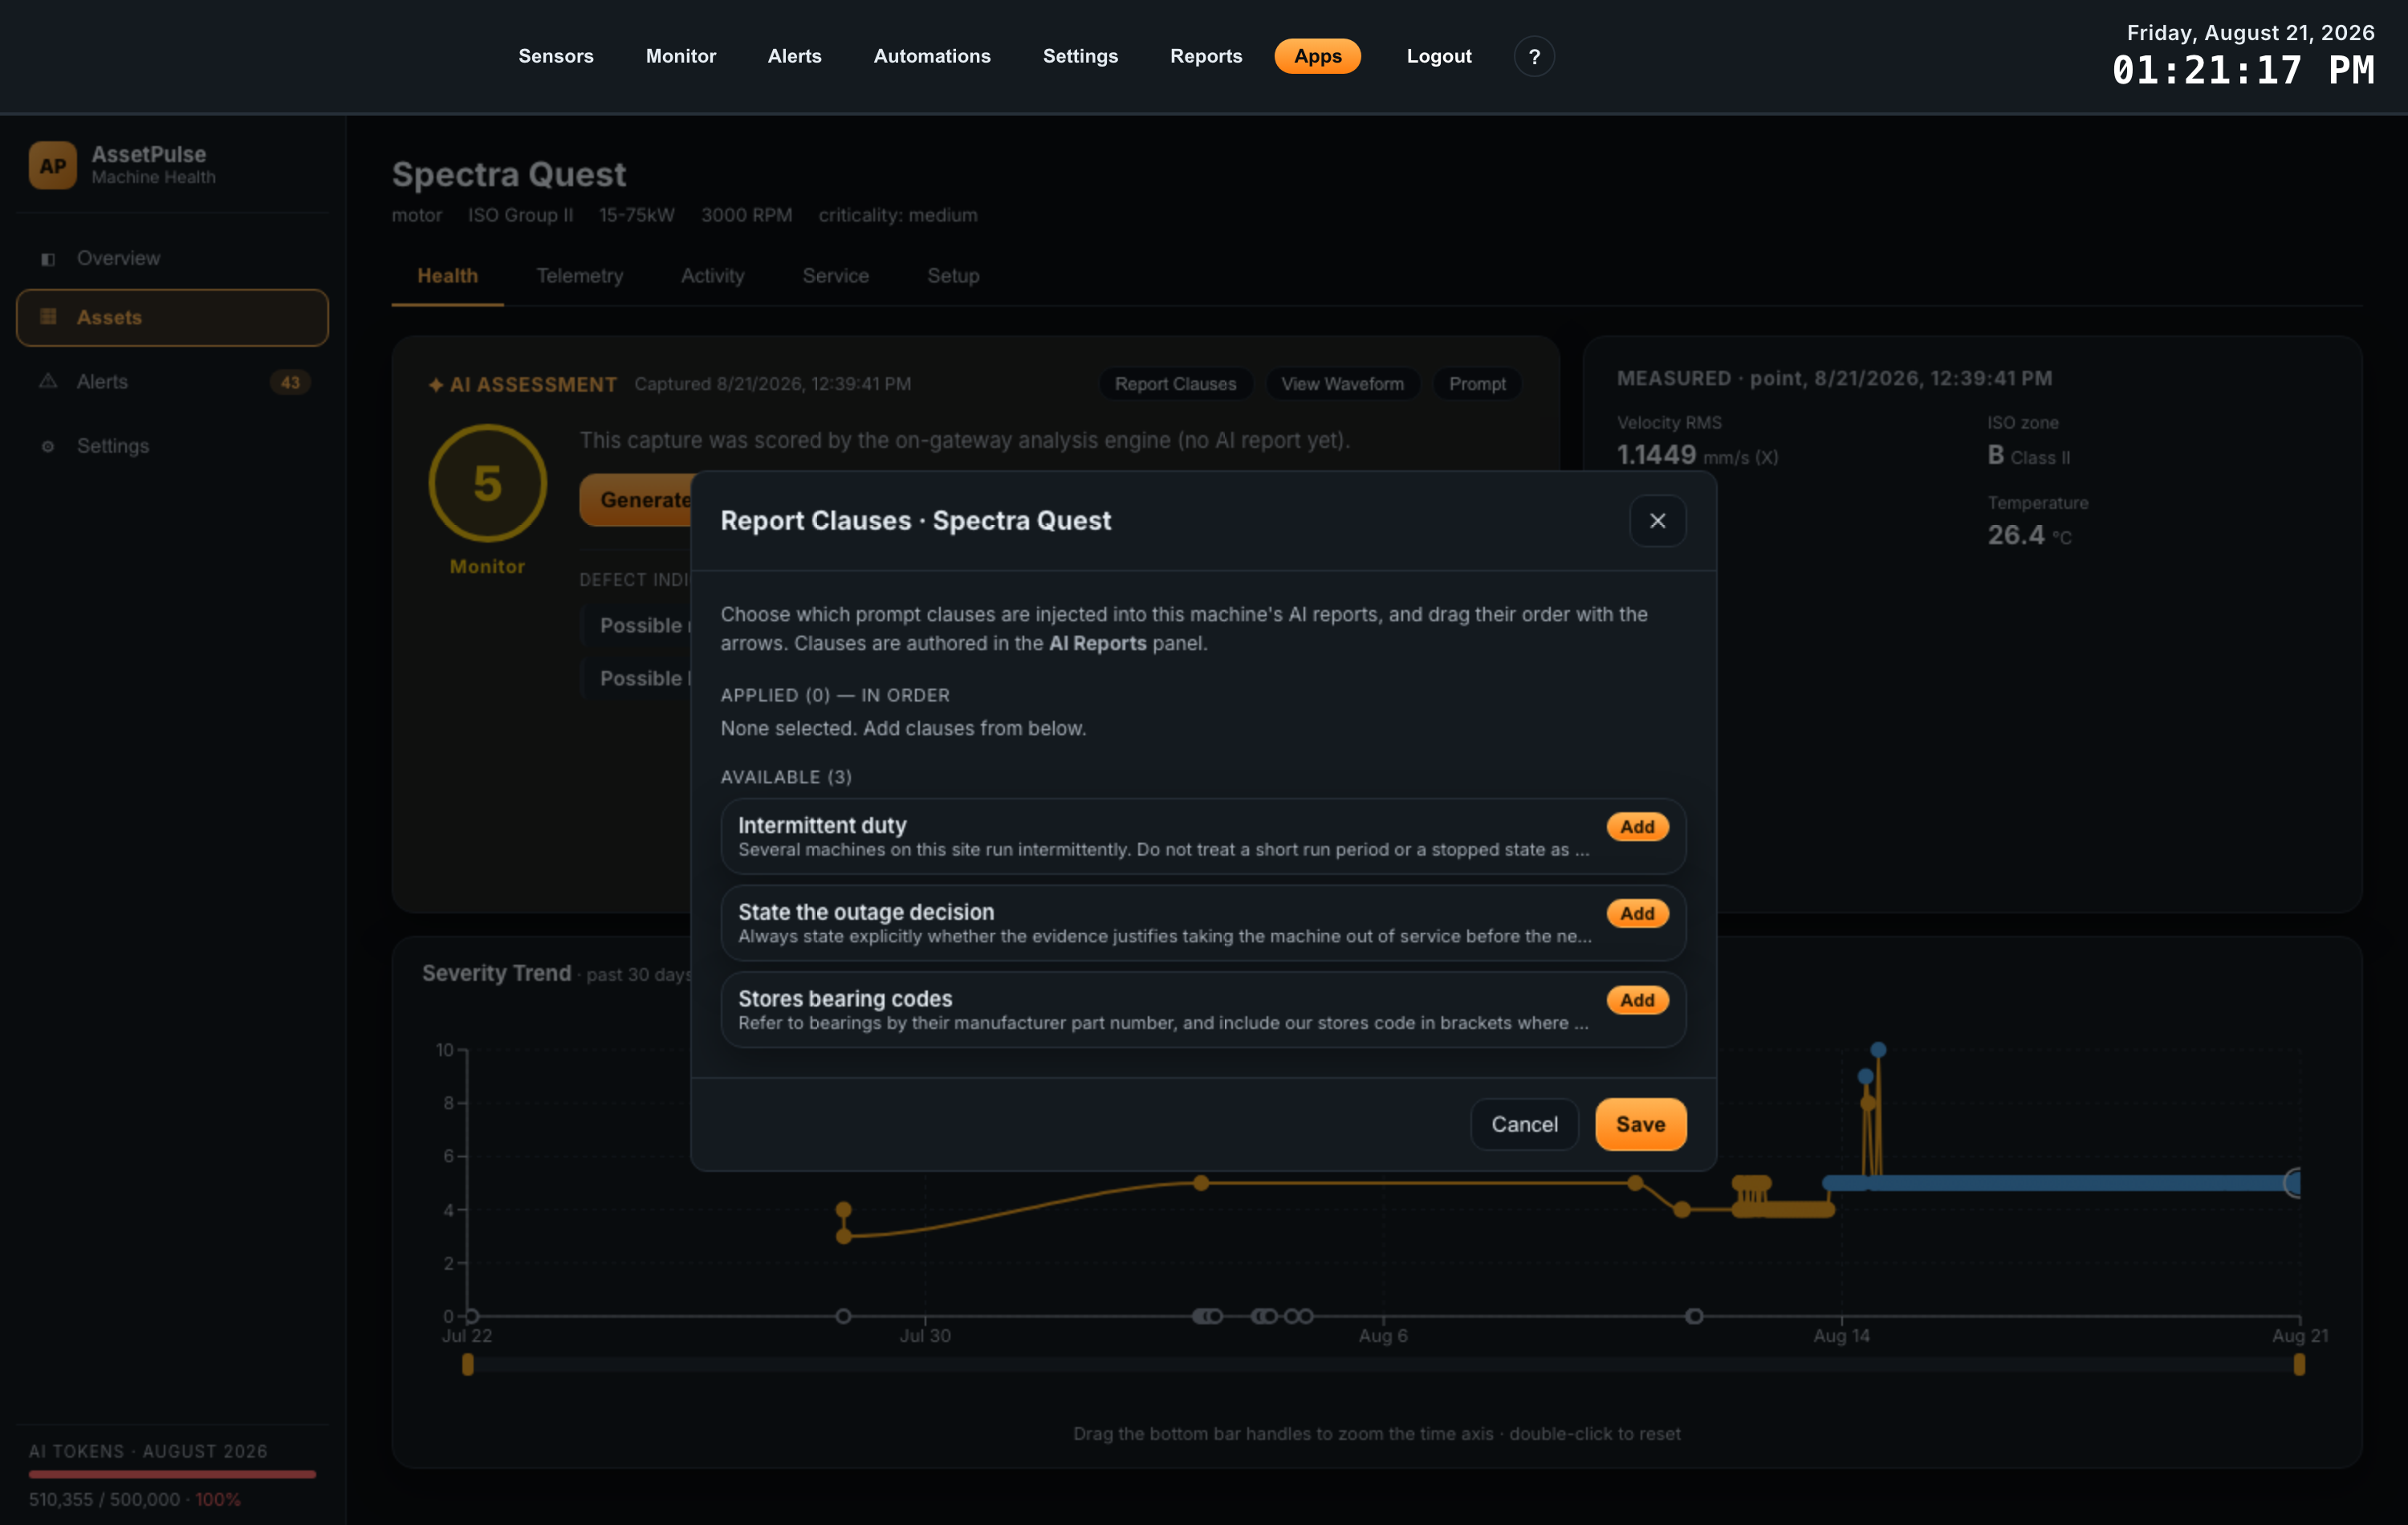The height and width of the screenshot is (1525, 2408).
Task: Open the Prompt pill button
Action: tap(1477, 384)
